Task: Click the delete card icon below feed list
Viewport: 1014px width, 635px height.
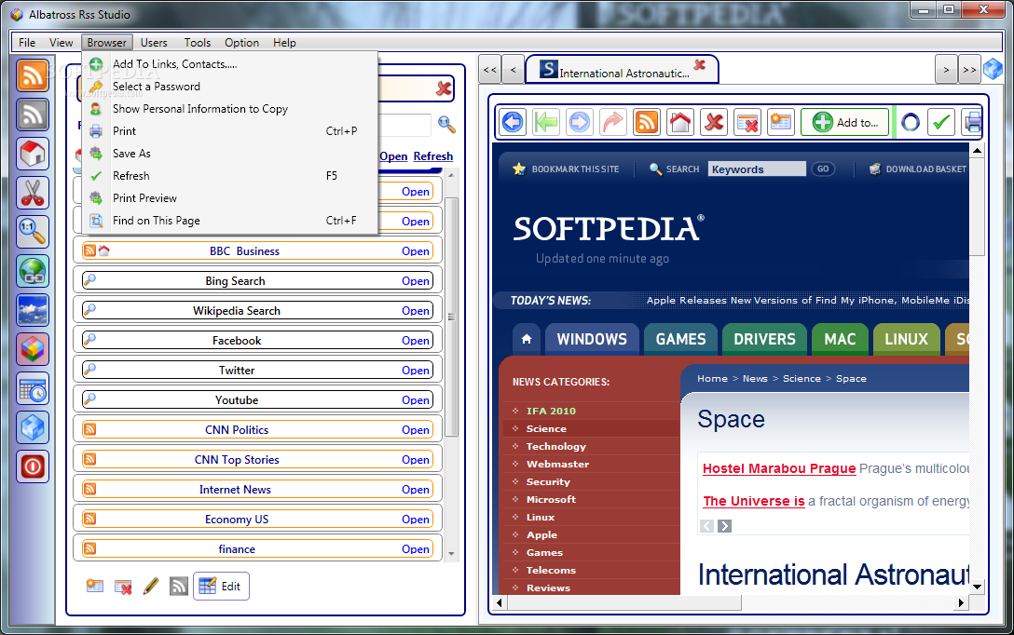Action: (x=123, y=587)
